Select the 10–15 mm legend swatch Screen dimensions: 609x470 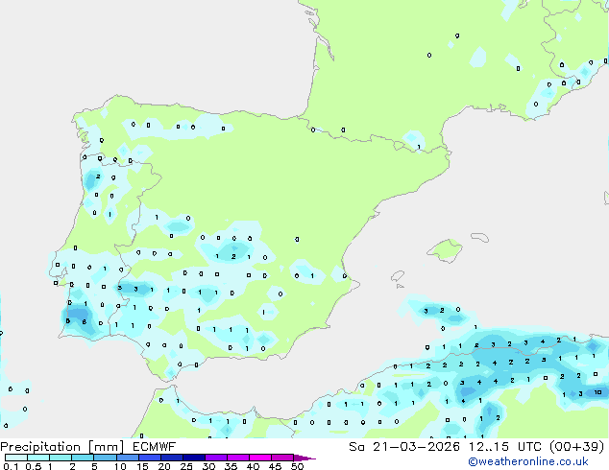(x=128, y=458)
